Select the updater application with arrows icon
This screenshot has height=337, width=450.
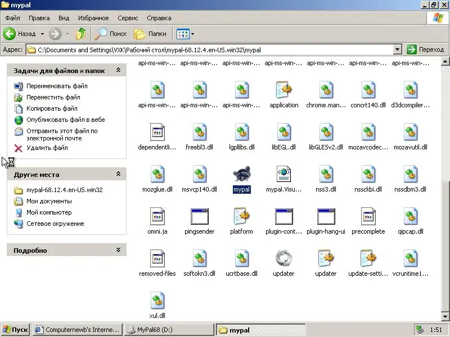283,258
